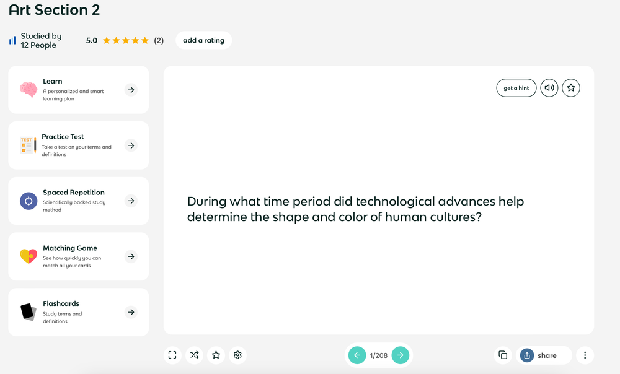Click the shuffle icon to randomize cards

point(194,355)
